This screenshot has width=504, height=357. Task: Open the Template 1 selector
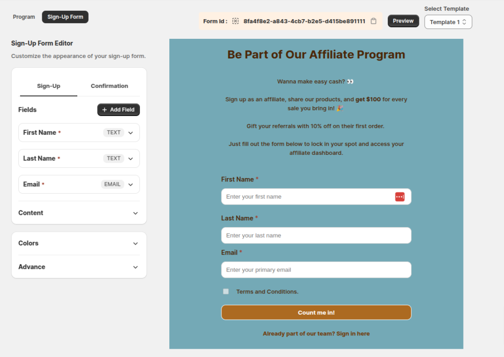[447, 22]
